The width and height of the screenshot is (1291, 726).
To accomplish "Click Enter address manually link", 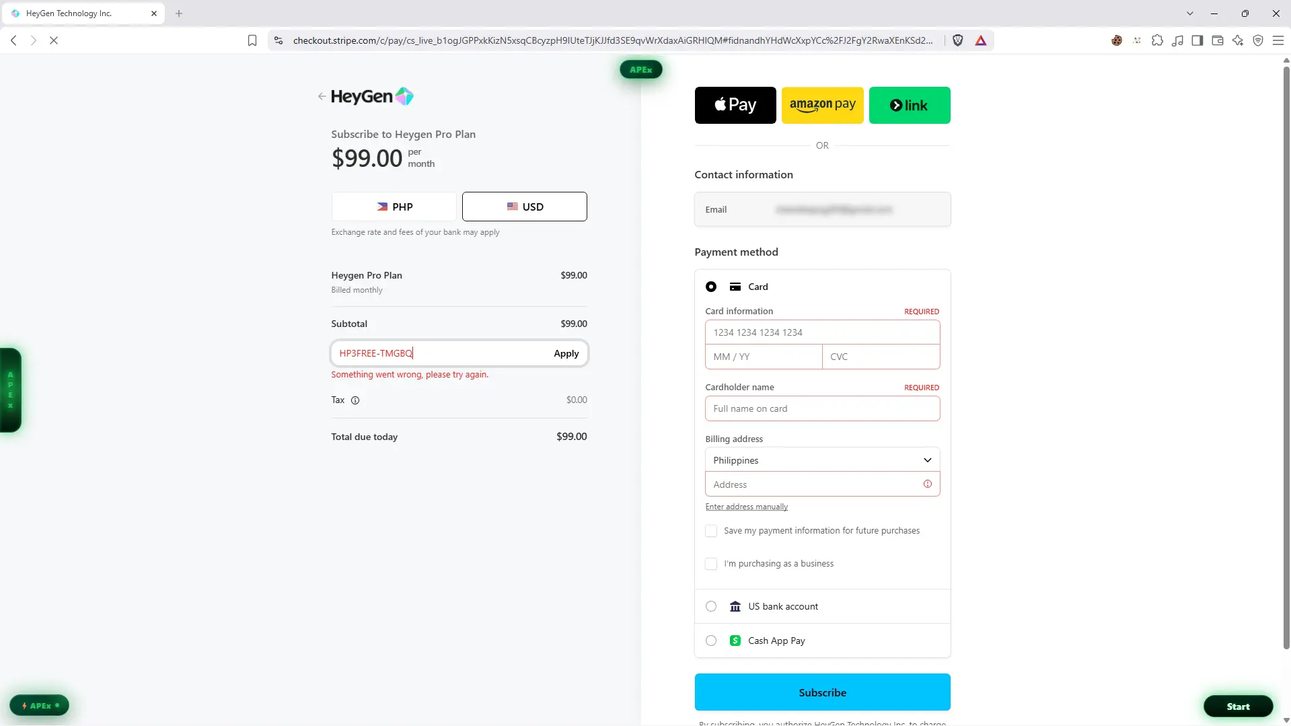I will coord(747,507).
